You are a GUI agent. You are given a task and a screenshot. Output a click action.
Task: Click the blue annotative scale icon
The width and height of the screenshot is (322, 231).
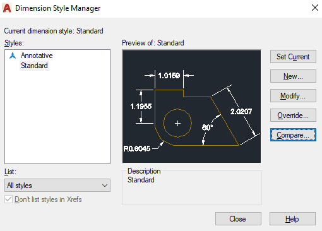13,56
